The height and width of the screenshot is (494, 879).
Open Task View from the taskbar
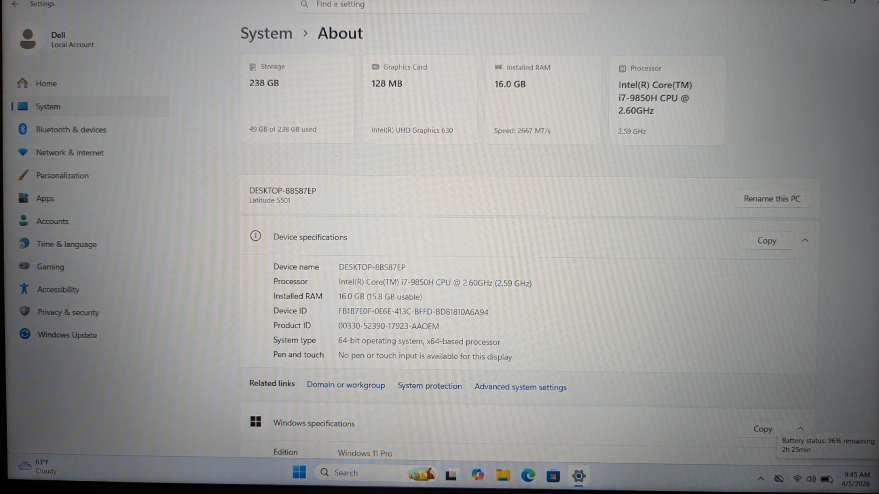451,475
